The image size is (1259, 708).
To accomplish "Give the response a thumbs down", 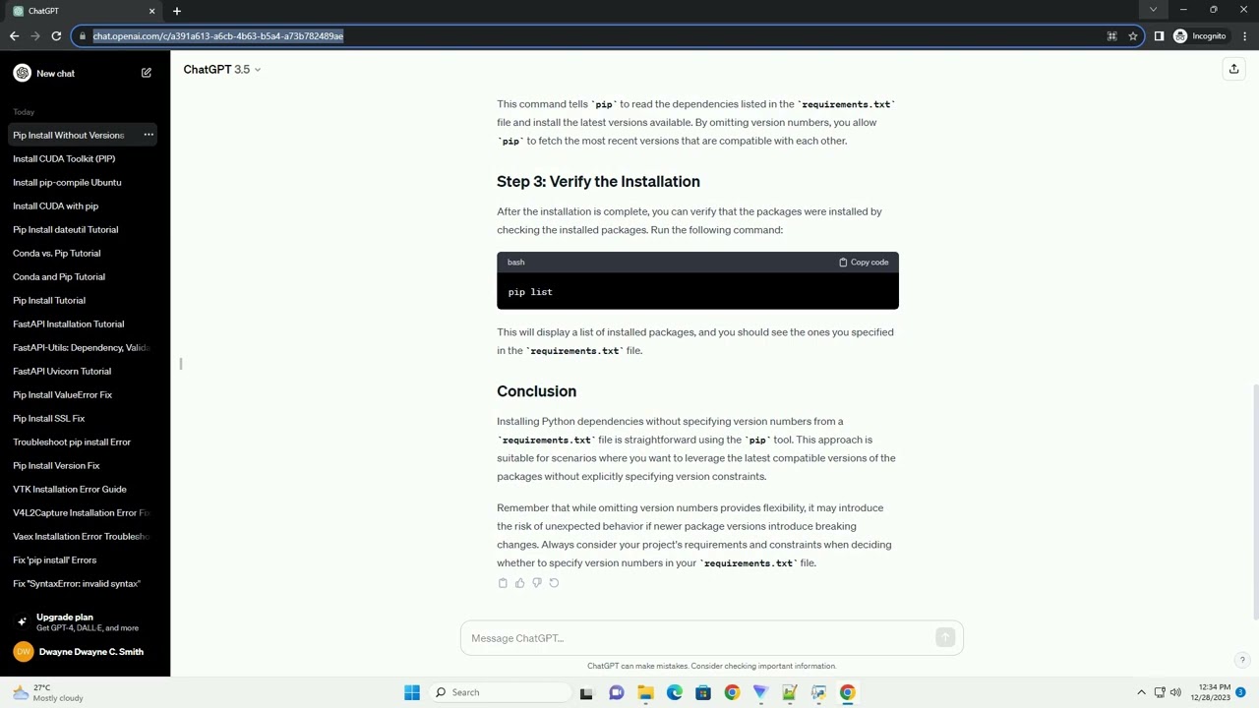I will pyautogui.click(x=537, y=583).
